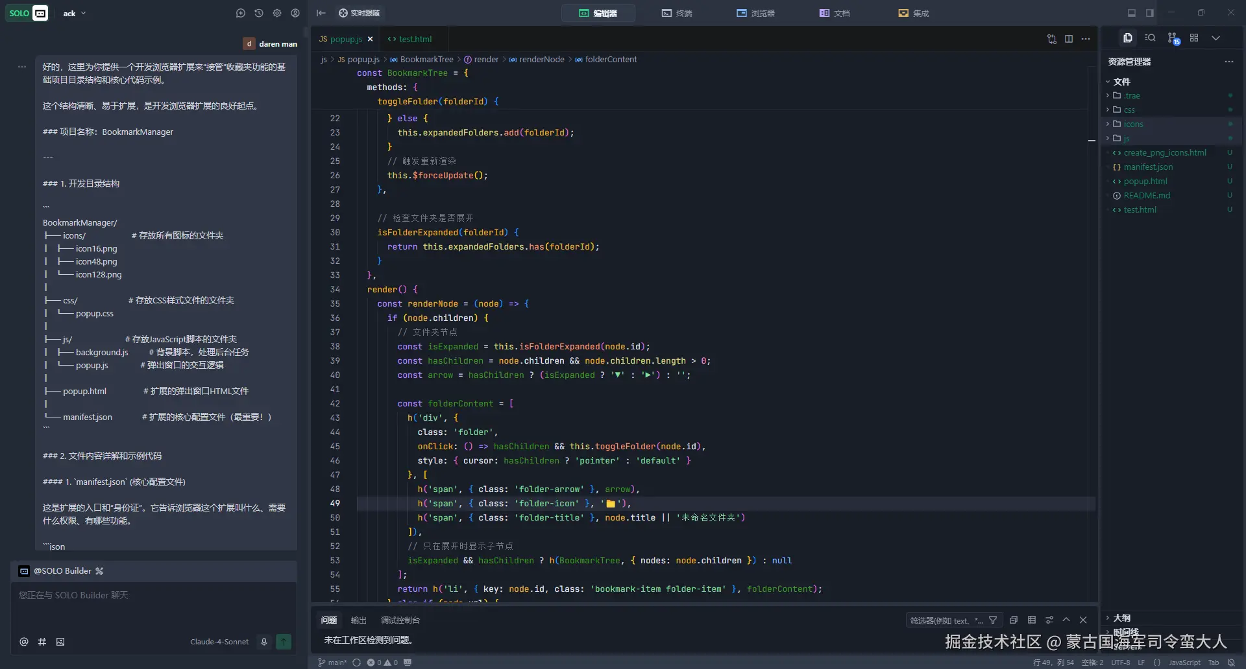This screenshot has width=1246, height=669.
Task: Collapse all problems icon
Action: (x=1014, y=620)
